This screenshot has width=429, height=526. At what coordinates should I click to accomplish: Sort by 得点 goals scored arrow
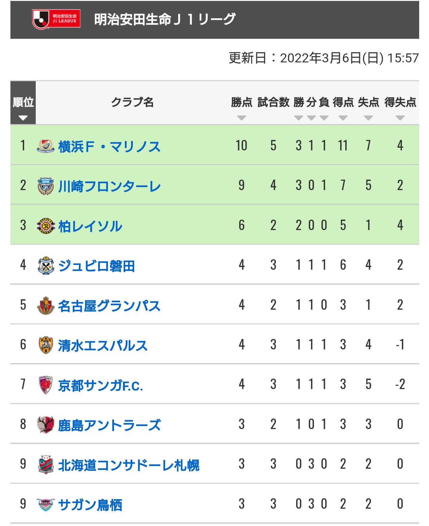tap(343, 118)
